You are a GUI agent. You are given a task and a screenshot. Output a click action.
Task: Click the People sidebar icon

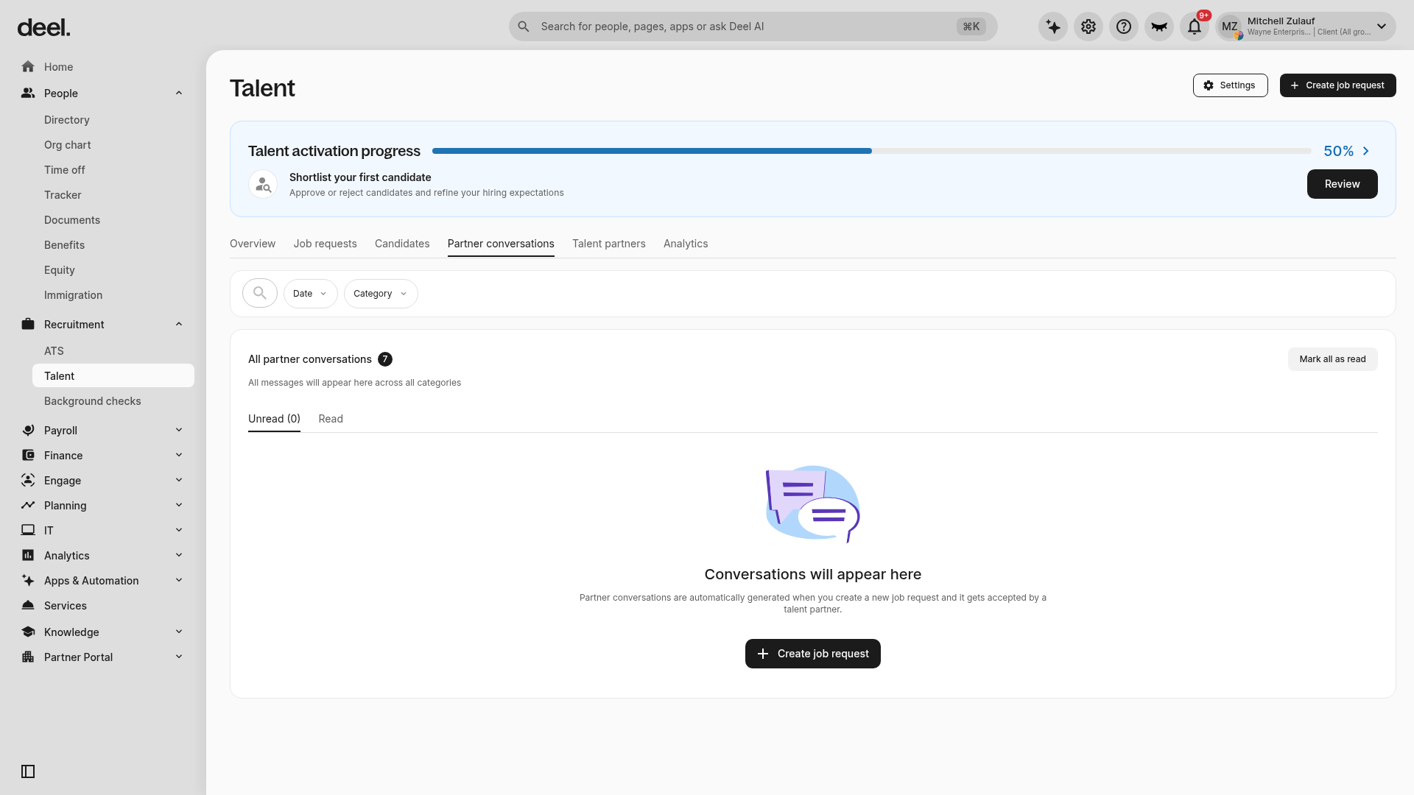coord(28,93)
